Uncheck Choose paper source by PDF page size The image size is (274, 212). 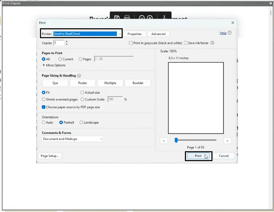pos(43,107)
